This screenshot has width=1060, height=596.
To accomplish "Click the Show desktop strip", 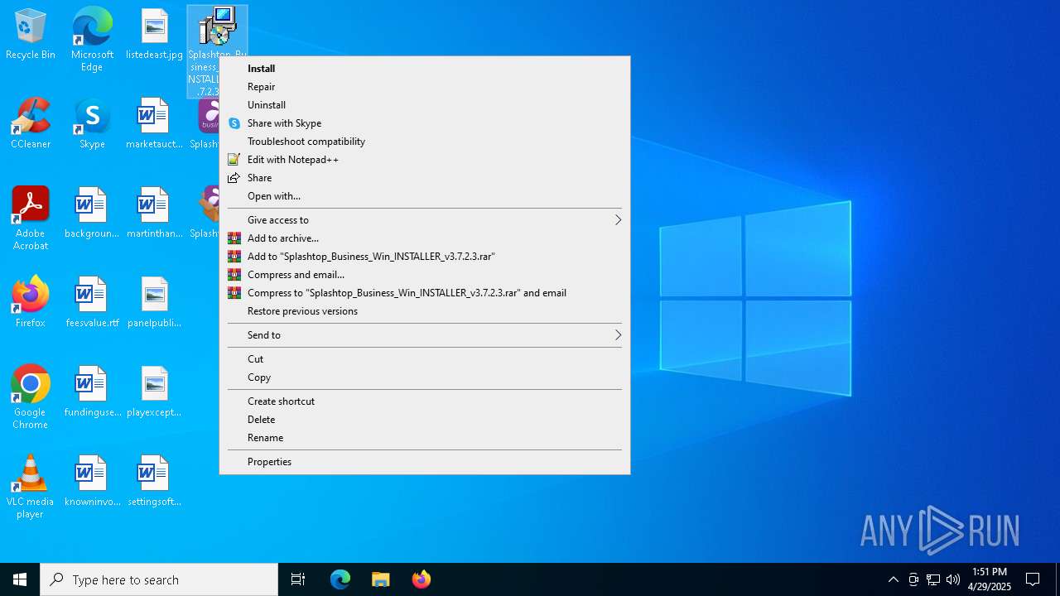I will [1058, 579].
